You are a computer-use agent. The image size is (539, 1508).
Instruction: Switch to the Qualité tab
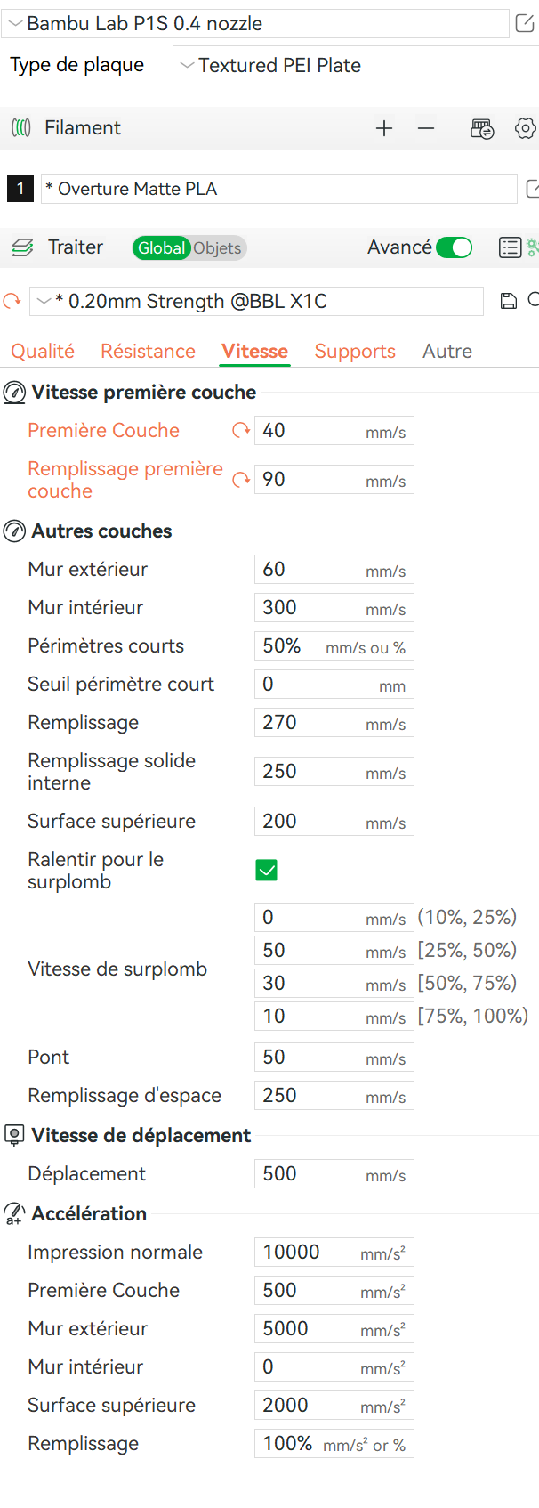(x=43, y=352)
